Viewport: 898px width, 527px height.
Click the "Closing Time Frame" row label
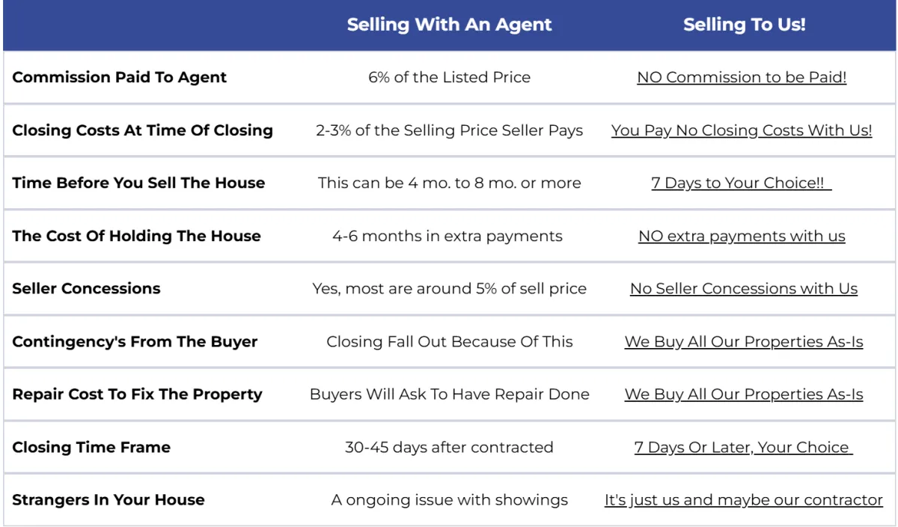click(91, 447)
